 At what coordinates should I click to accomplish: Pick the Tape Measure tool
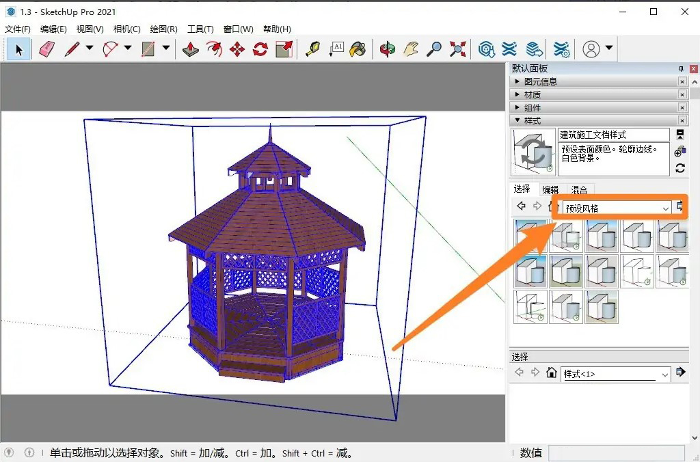tap(312, 49)
